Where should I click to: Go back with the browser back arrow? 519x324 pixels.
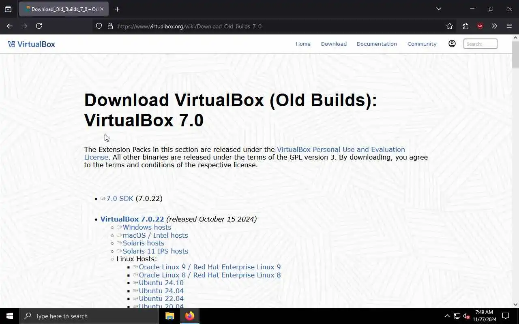(x=10, y=26)
